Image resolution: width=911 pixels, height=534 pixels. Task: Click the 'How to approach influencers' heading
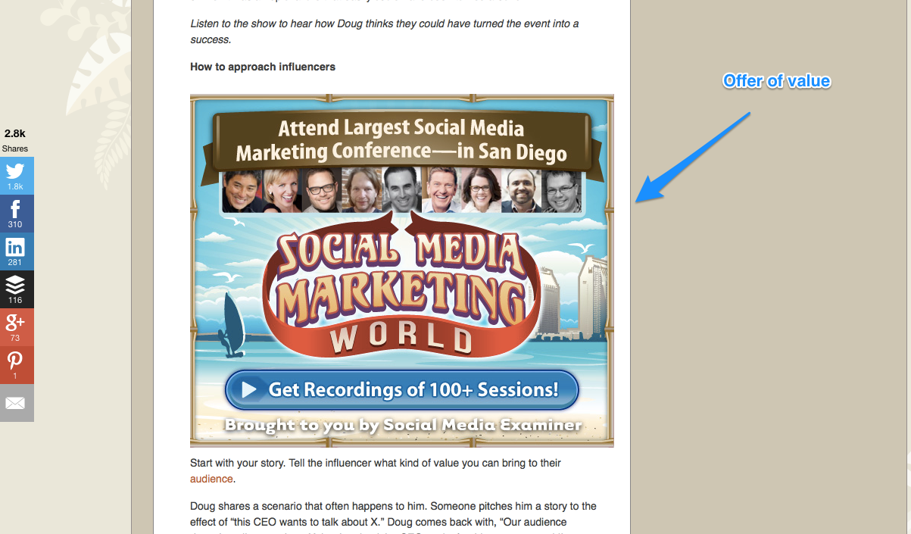tap(263, 67)
